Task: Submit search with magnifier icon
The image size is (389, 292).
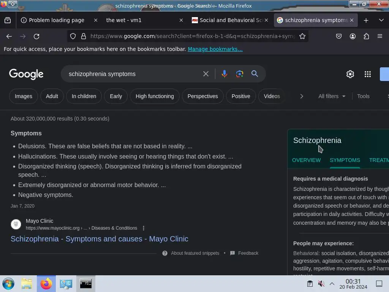Action: coord(255,73)
